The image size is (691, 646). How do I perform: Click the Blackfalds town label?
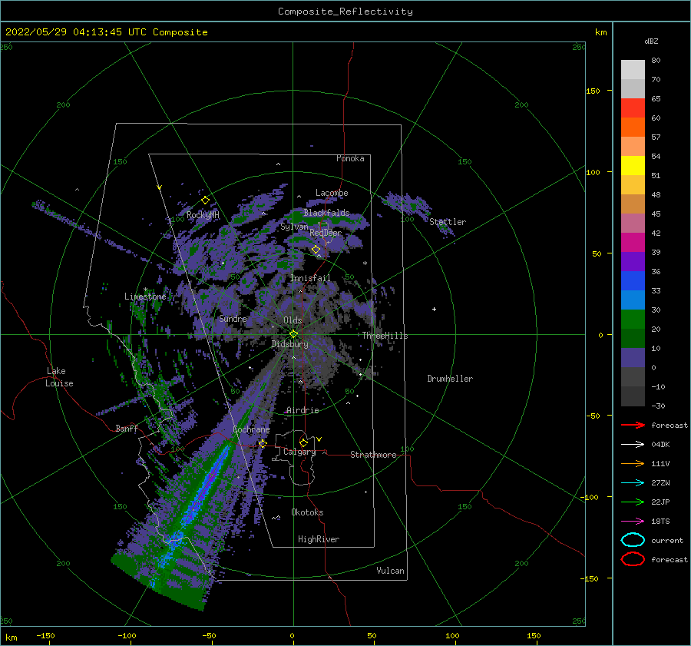(x=326, y=213)
